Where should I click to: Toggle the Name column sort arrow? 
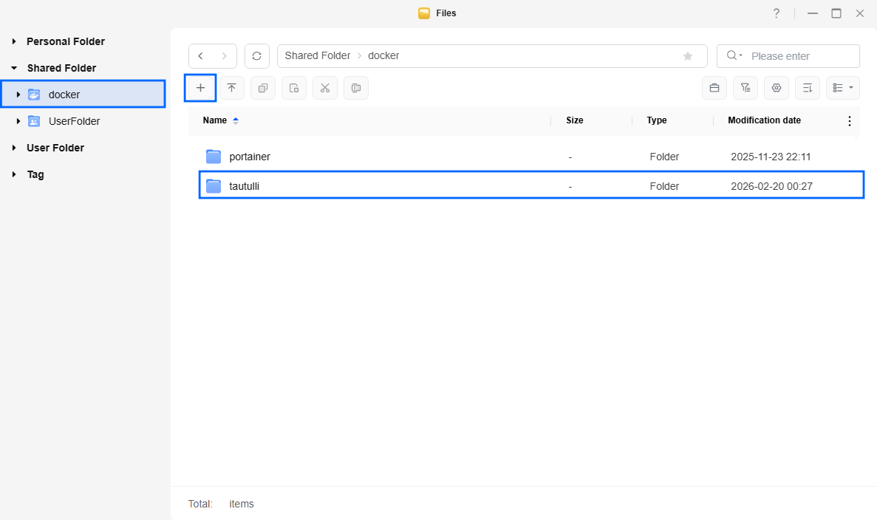coord(236,120)
